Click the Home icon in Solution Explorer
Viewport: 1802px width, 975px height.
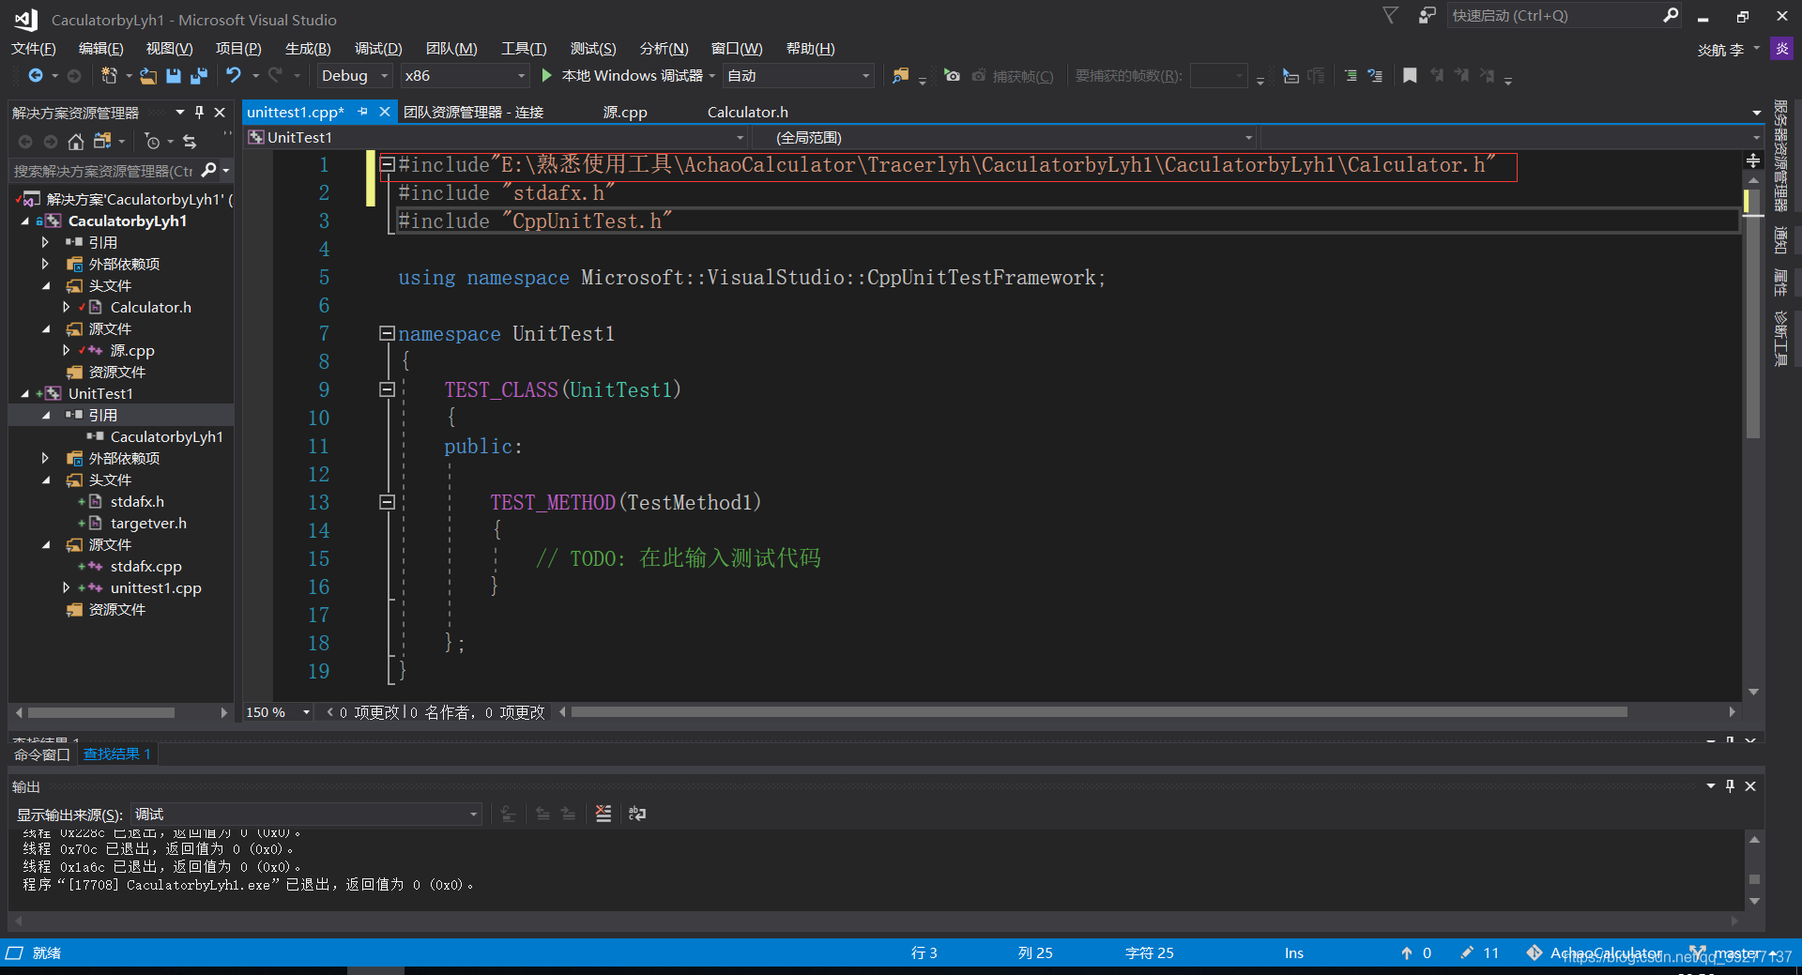76,142
